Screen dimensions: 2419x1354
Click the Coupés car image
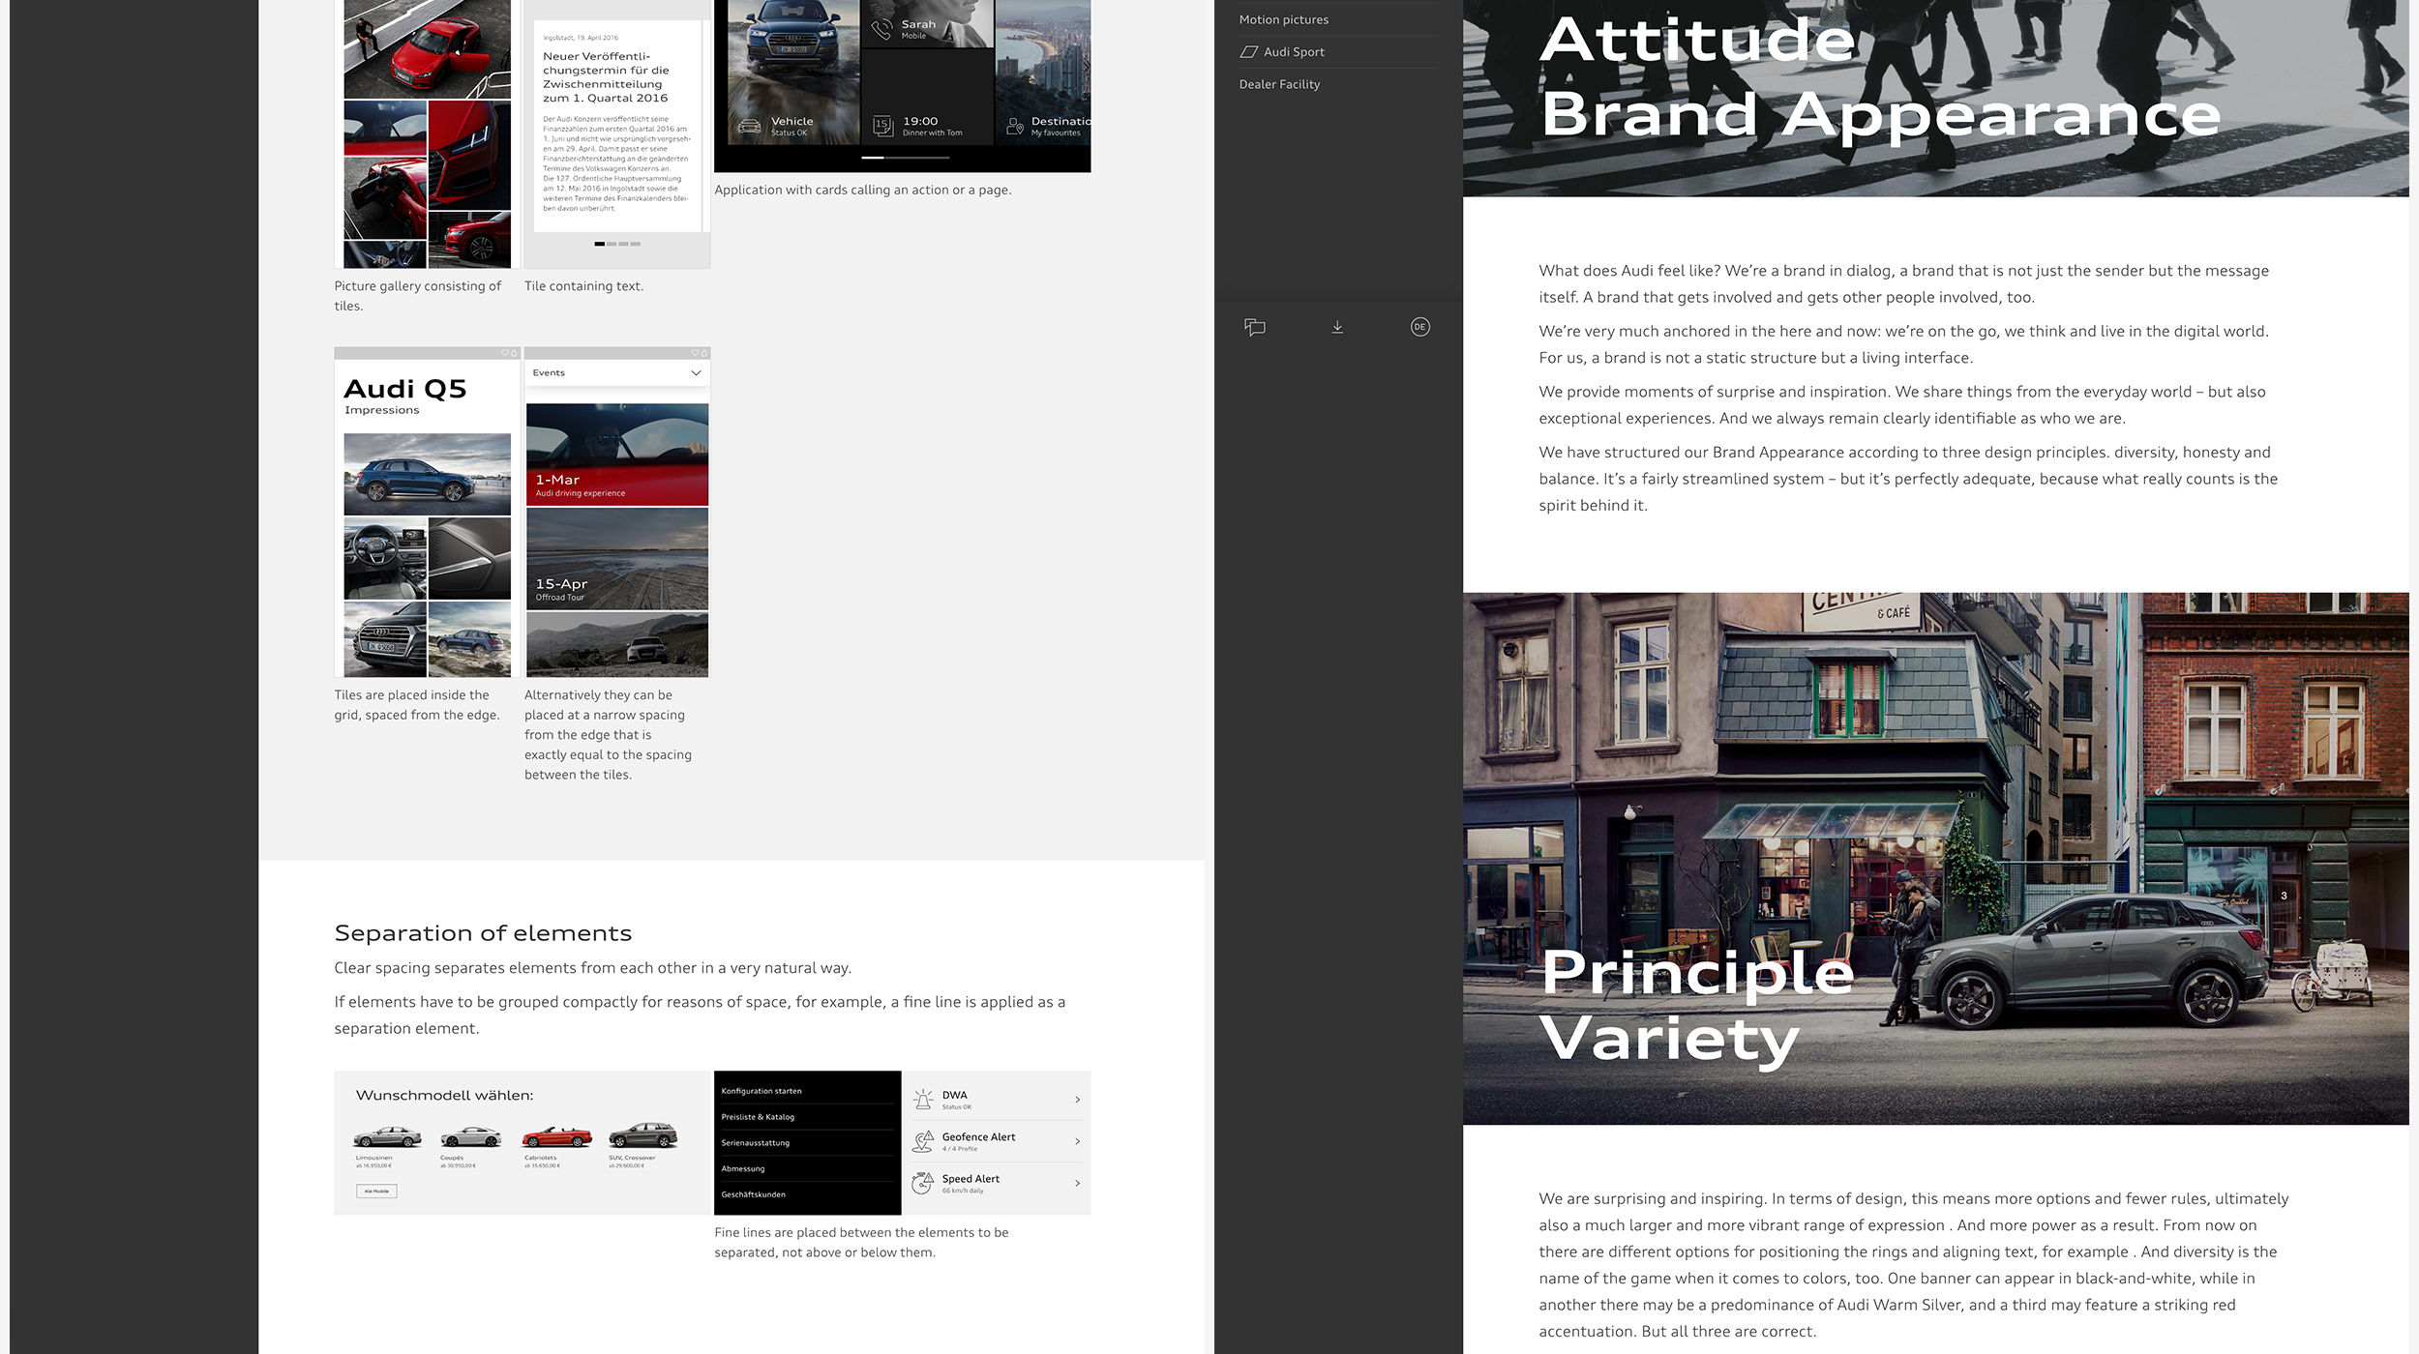tap(470, 1135)
